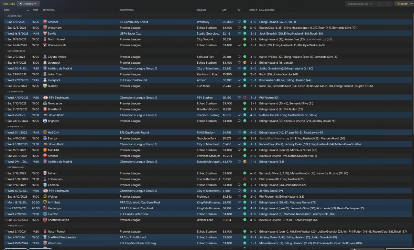Click the Brentford club badge
Image resolution: width=414 pixels, height=250 pixels.
click(45, 109)
